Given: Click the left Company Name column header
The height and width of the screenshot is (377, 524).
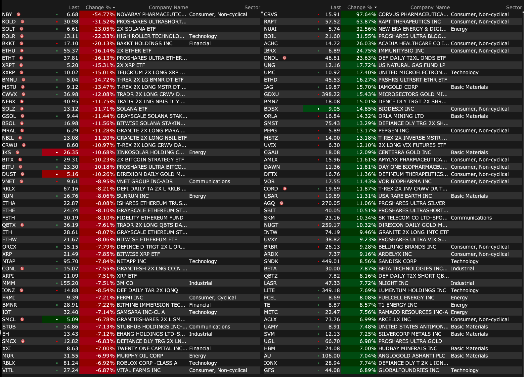Looking at the screenshot, I should (x=168, y=7).
